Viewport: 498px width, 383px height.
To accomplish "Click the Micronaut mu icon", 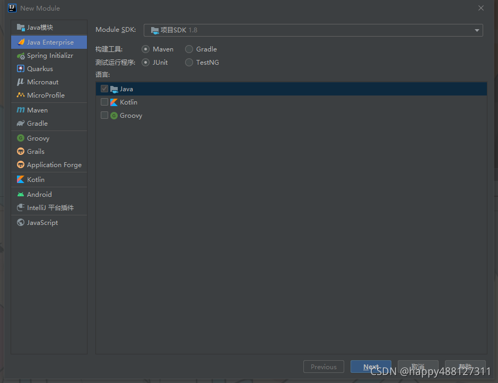I will tap(21, 82).
